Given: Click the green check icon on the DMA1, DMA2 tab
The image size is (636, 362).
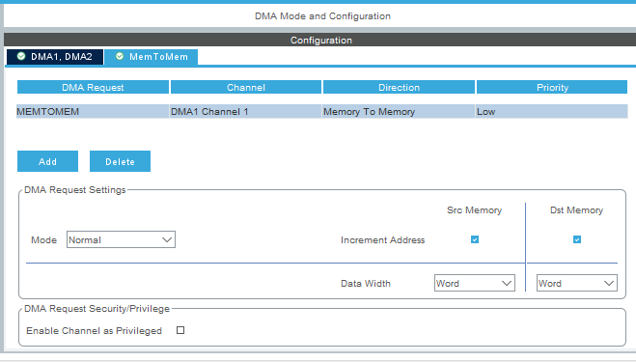Looking at the screenshot, I should tap(21, 56).
